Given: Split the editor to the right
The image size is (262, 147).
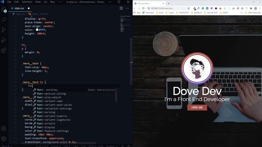Looking at the screenshot, I should (x=121, y=8).
